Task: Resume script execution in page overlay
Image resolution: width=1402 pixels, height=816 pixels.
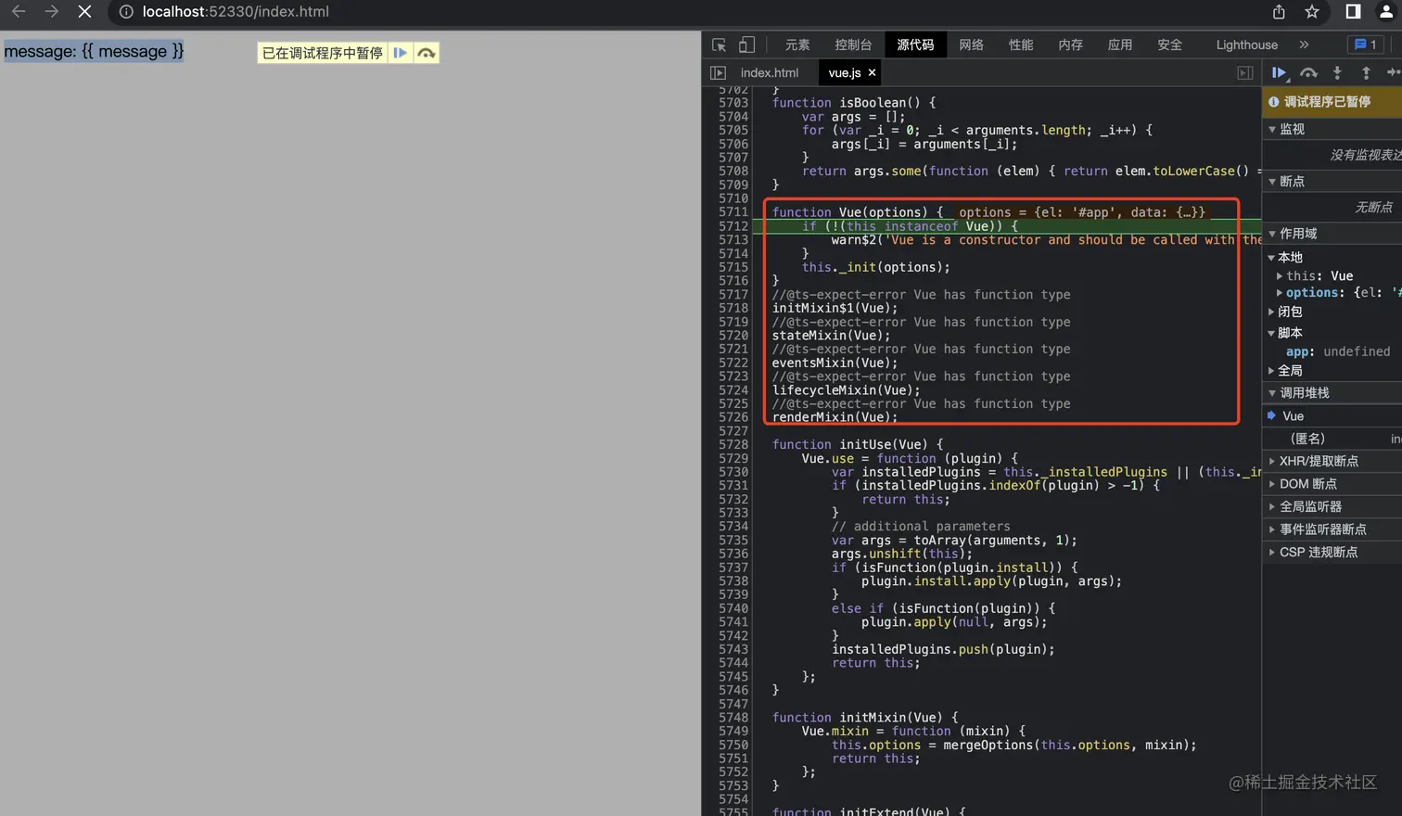Action: point(400,53)
